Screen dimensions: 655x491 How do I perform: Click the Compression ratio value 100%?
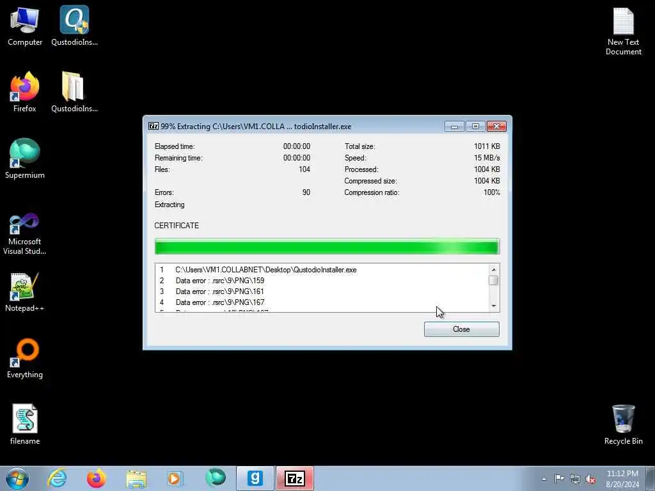coord(492,192)
